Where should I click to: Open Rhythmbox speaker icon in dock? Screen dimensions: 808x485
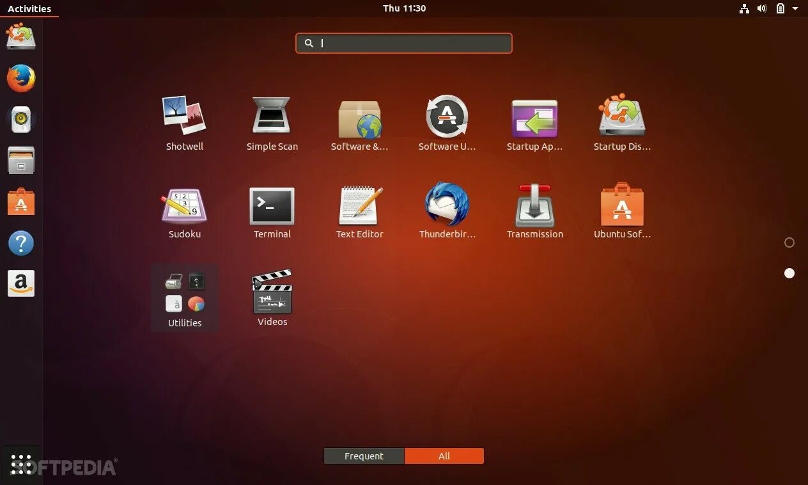[x=21, y=120]
